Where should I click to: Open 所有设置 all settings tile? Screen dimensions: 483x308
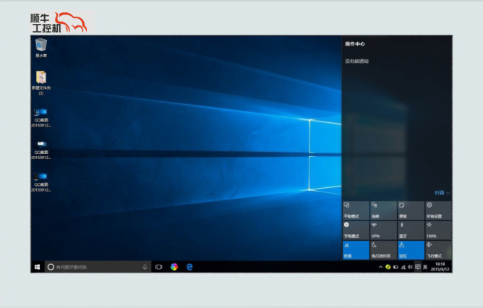click(x=438, y=210)
